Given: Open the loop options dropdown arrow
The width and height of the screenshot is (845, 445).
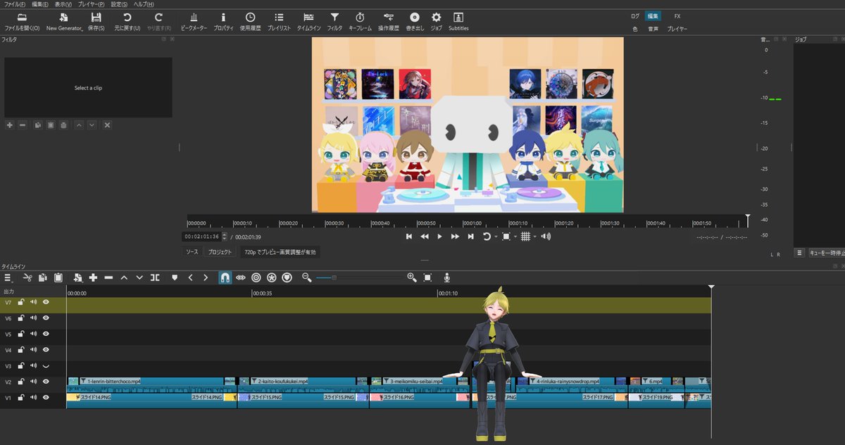Looking at the screenshot, I should coord(496,237).
